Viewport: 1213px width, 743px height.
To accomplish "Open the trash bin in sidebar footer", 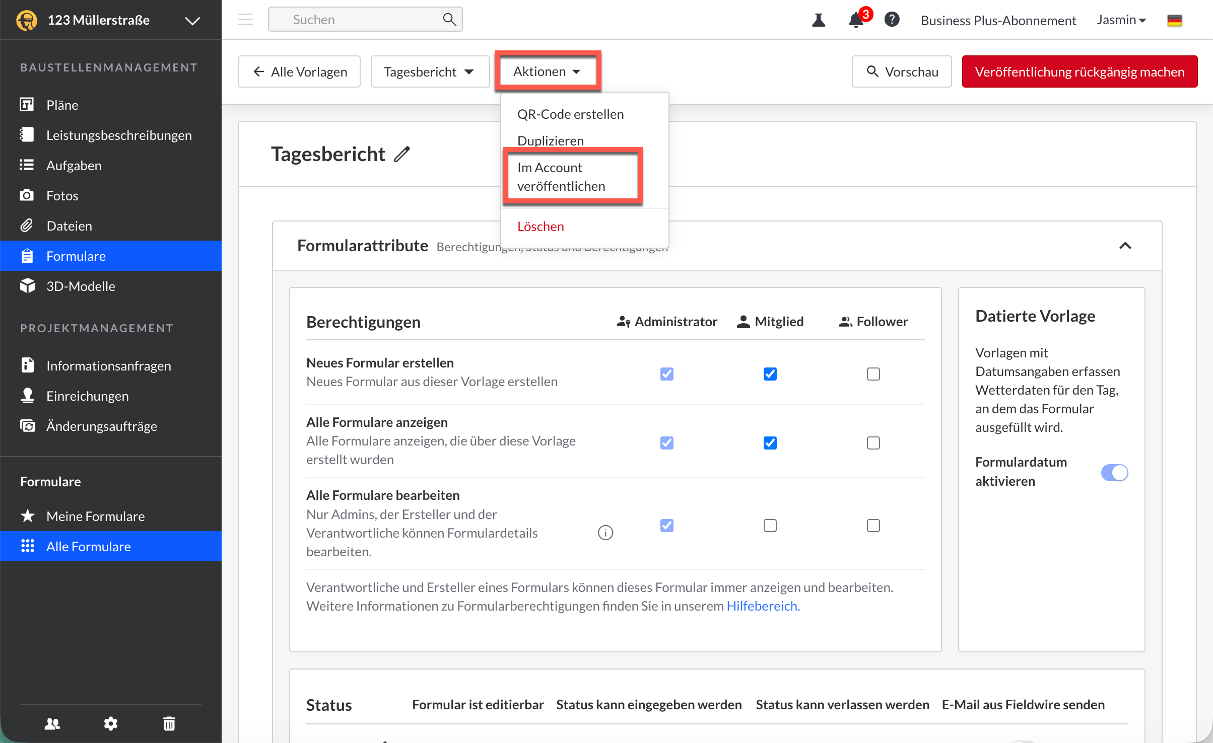I will tap(169, 723).
